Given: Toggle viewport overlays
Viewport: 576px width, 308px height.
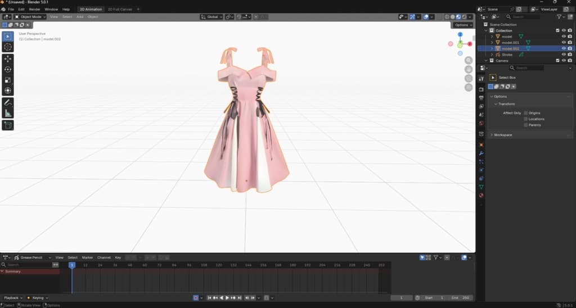Looking at the screenshot, I should (x=426, y=17).
